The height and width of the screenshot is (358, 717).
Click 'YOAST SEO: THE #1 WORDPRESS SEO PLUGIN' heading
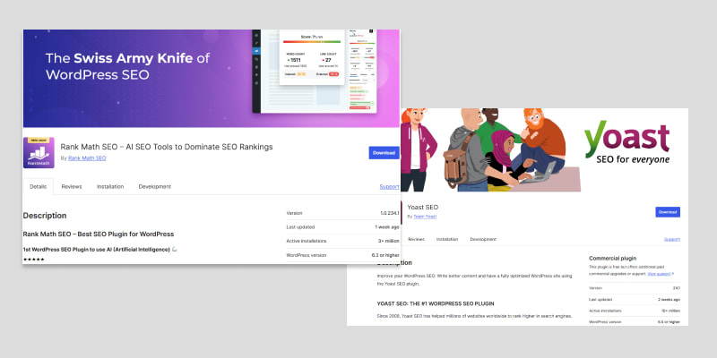coord(436,303)
